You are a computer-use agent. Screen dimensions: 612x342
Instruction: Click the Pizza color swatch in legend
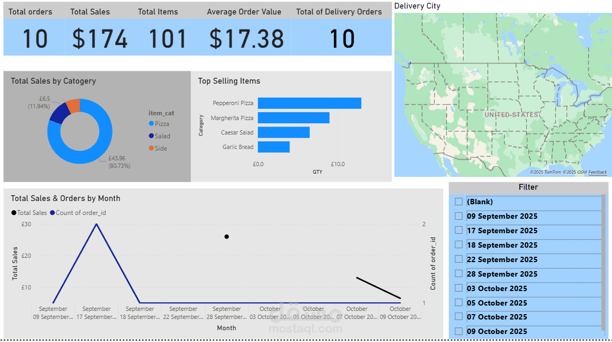[x=151, y=123]
